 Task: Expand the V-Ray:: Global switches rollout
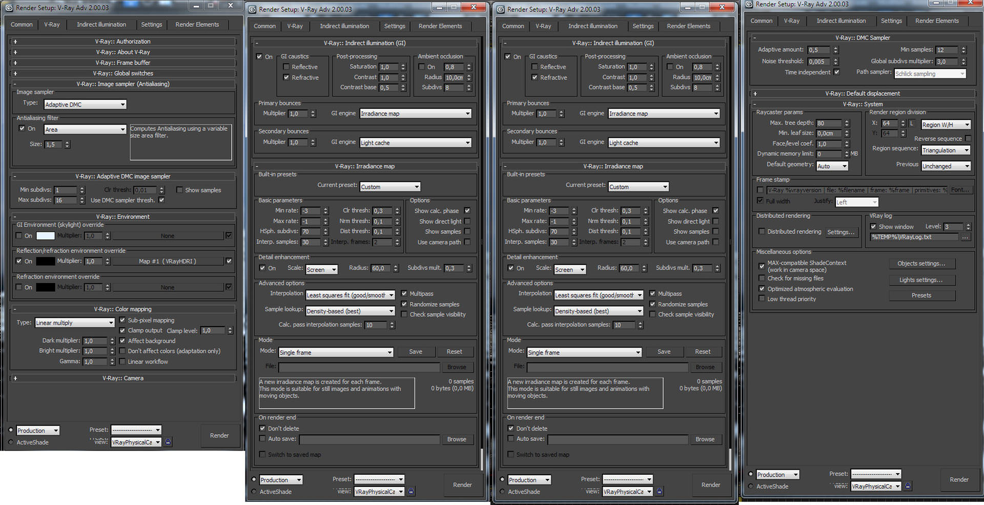[x=123, y=73]
